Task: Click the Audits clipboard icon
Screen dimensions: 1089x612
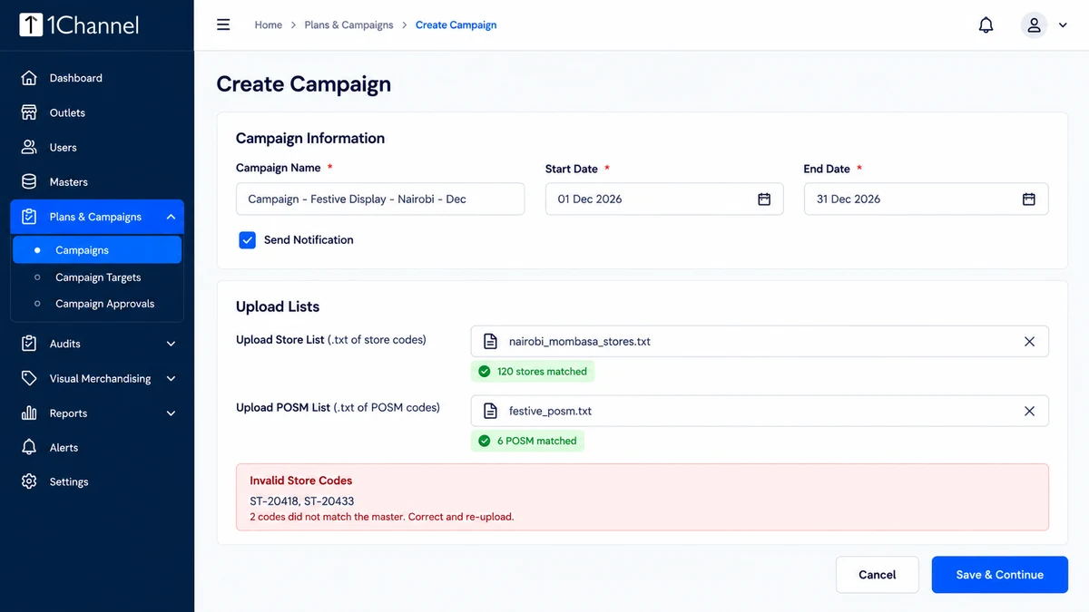Action: click(29, 344)
